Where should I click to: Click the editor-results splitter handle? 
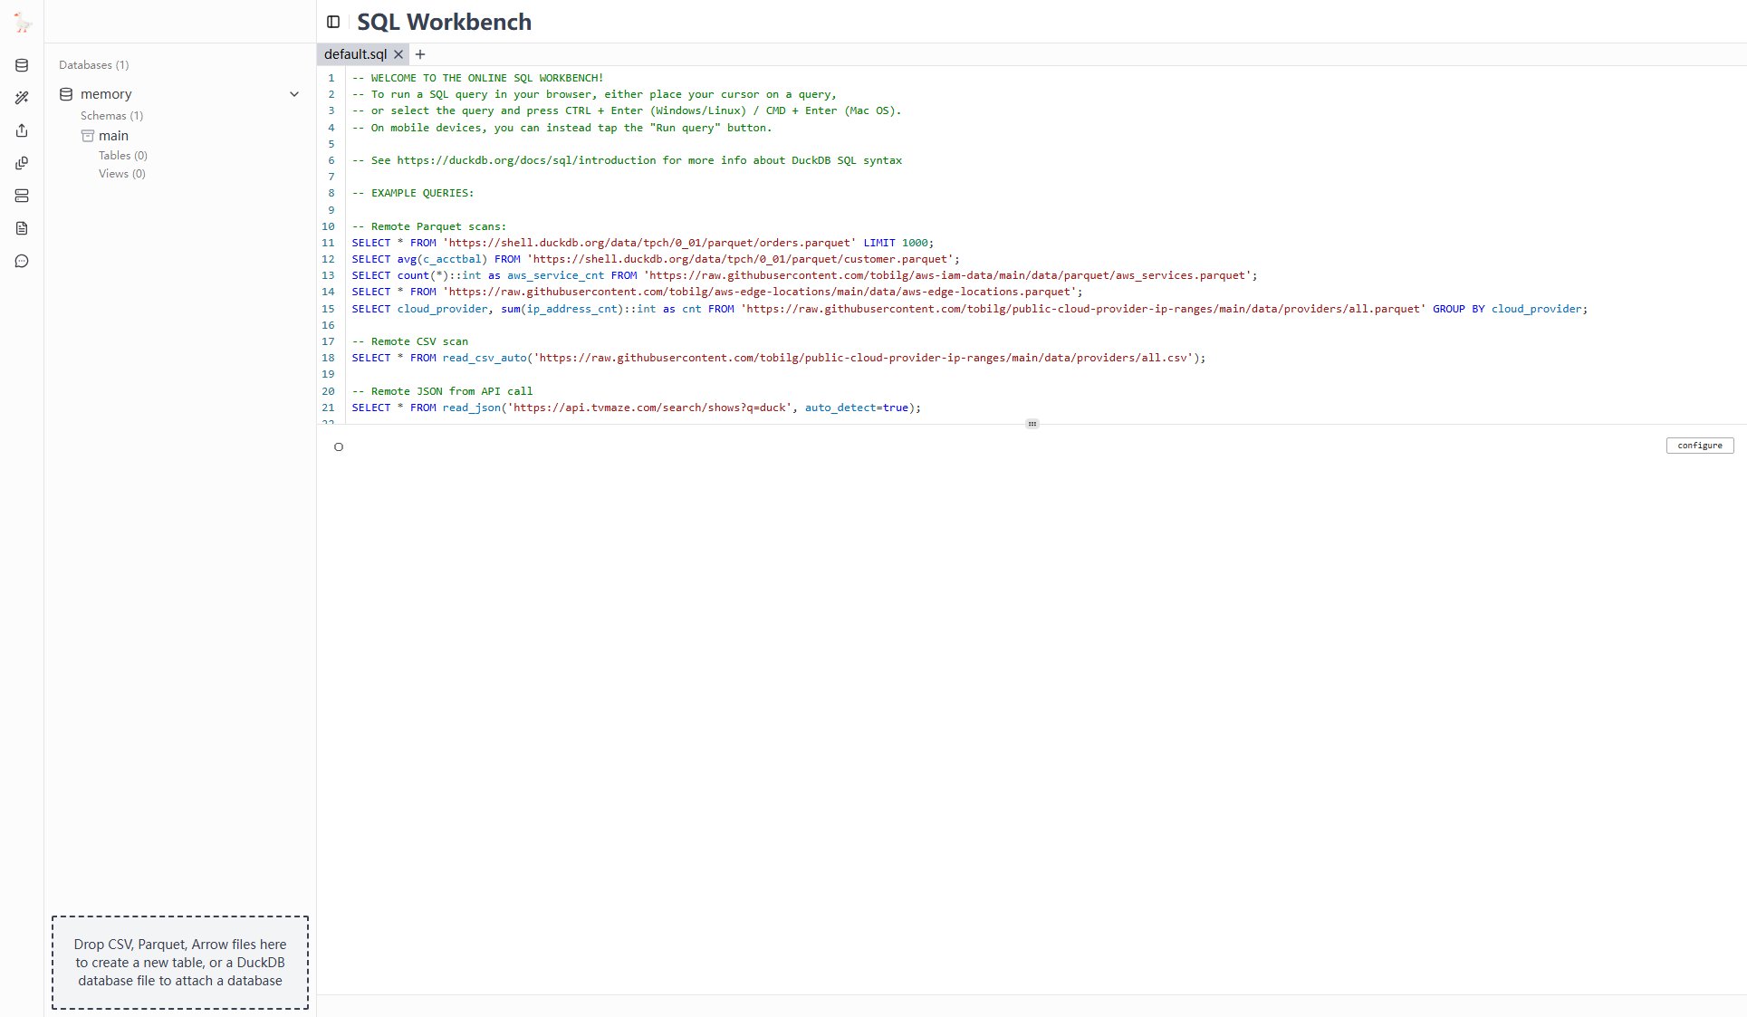[x=1032, y=424]
